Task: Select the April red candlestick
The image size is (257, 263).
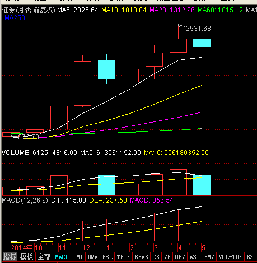Action: (x=178, y=45)
